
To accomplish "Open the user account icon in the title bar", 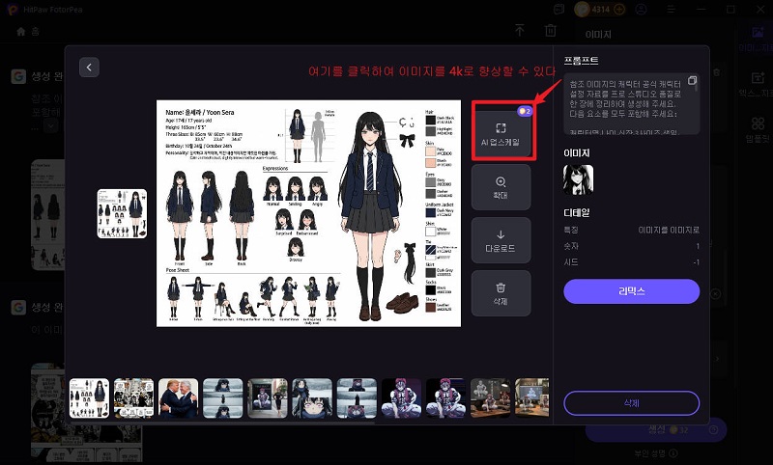I will click(641, 9).
